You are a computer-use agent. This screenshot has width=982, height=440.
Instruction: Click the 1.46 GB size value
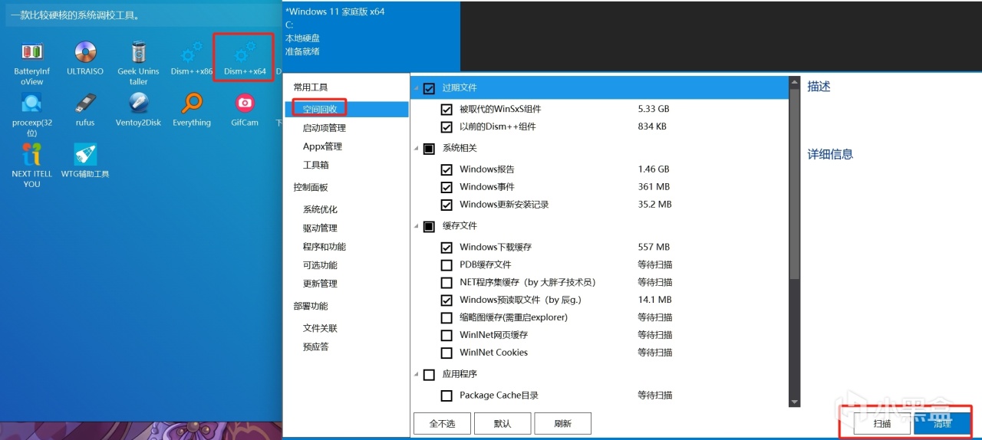click(x=654, y=169)
